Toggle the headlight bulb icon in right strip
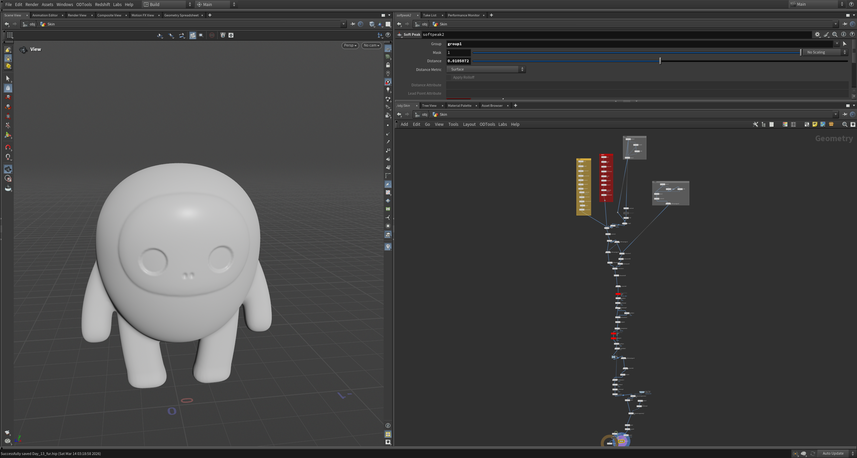This screenshot has width=857, height=458. (388, 90)
